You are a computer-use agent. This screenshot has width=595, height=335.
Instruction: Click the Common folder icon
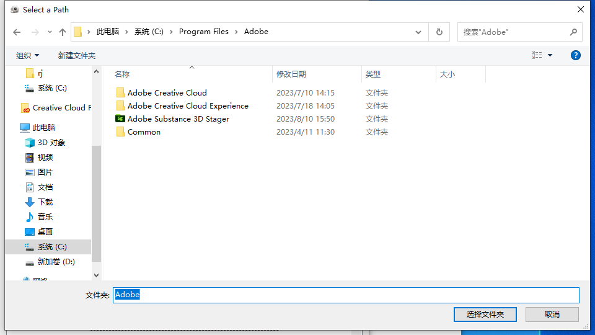(120, 132)
